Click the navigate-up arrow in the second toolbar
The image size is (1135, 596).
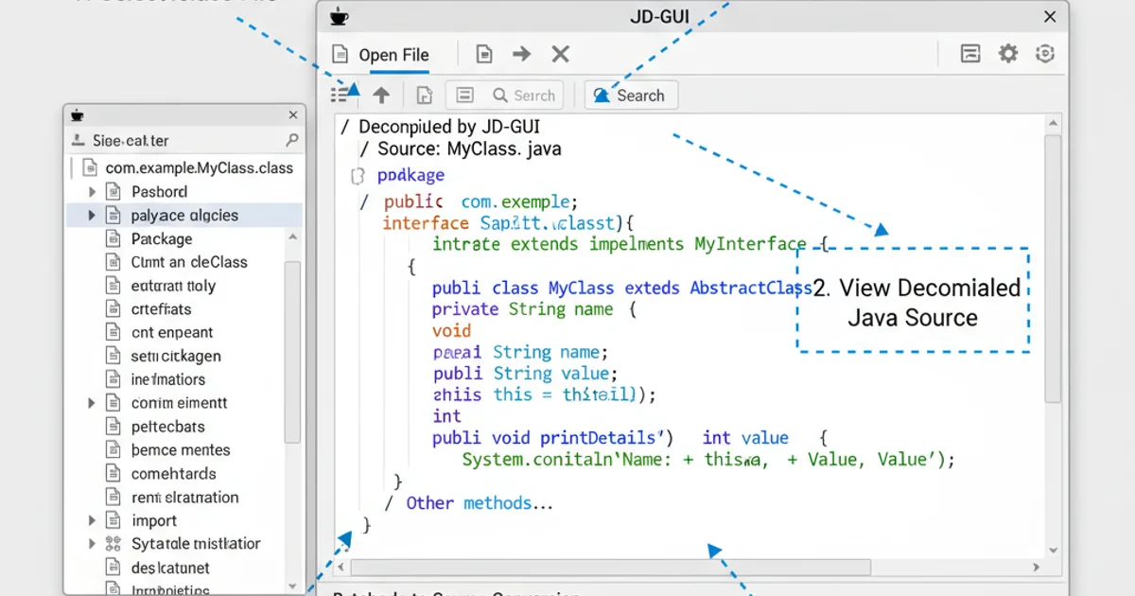(379, 95)
